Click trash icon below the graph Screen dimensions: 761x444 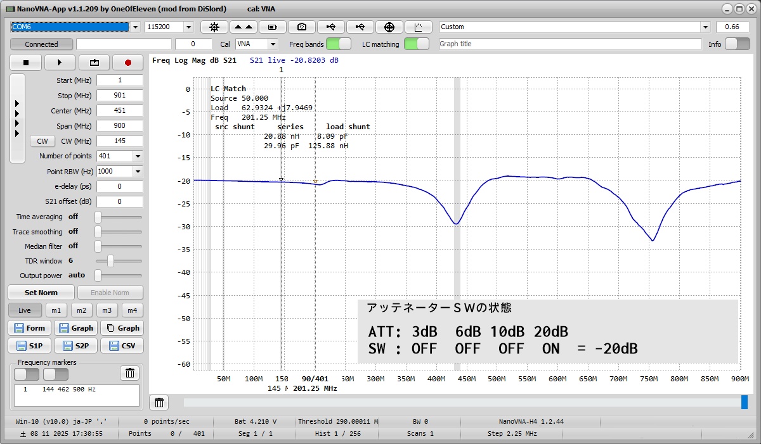pos(159,402)
